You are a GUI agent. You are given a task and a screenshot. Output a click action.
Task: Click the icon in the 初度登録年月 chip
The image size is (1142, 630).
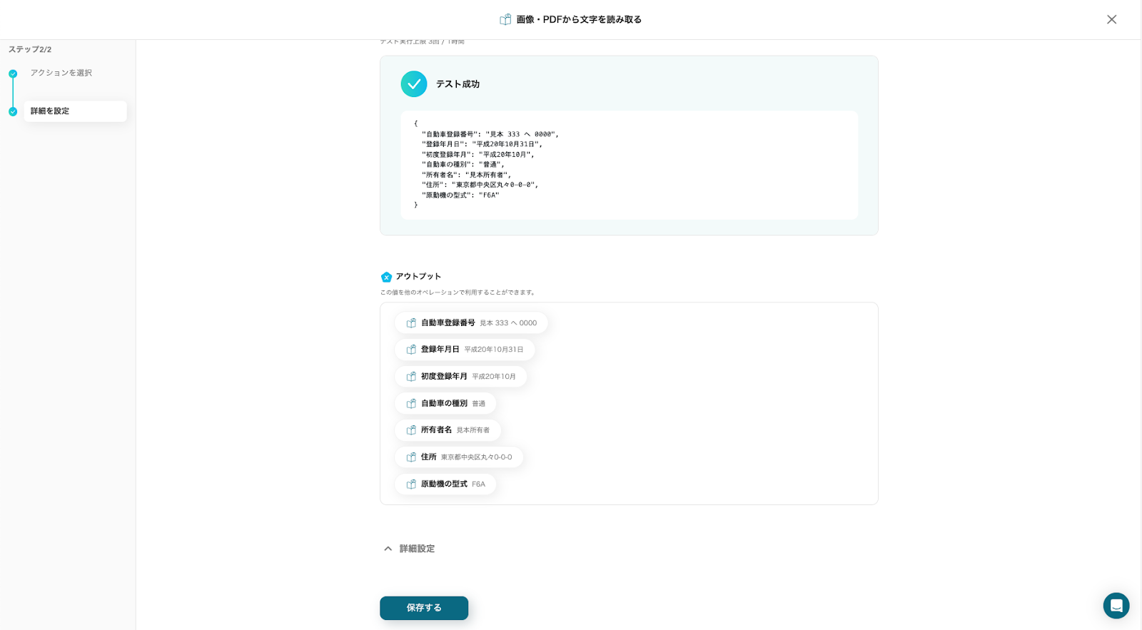[x=411, y=377]
